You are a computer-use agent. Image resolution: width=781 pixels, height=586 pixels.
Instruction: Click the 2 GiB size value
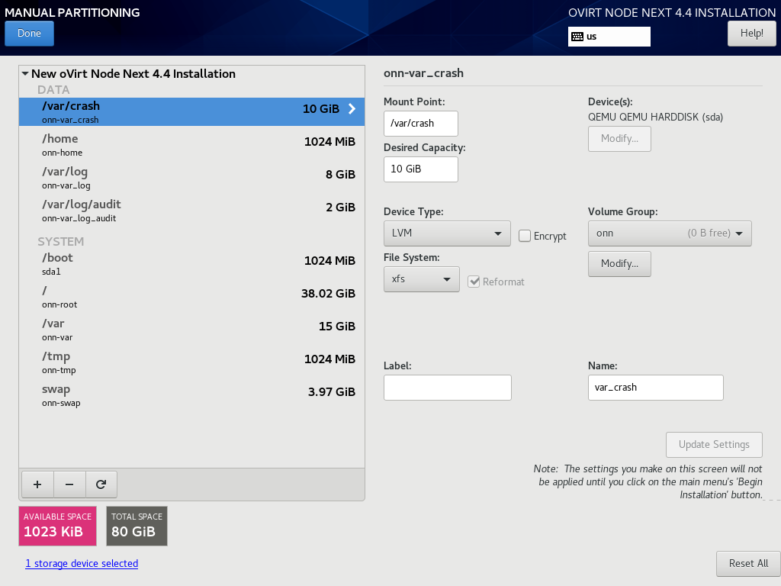pos(341,208)
